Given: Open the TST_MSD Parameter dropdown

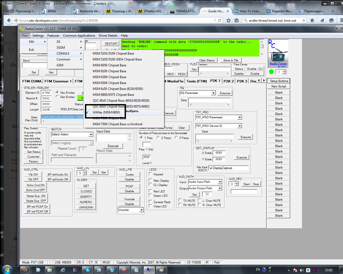Looking at the screenshot, I should coord(240,117).
